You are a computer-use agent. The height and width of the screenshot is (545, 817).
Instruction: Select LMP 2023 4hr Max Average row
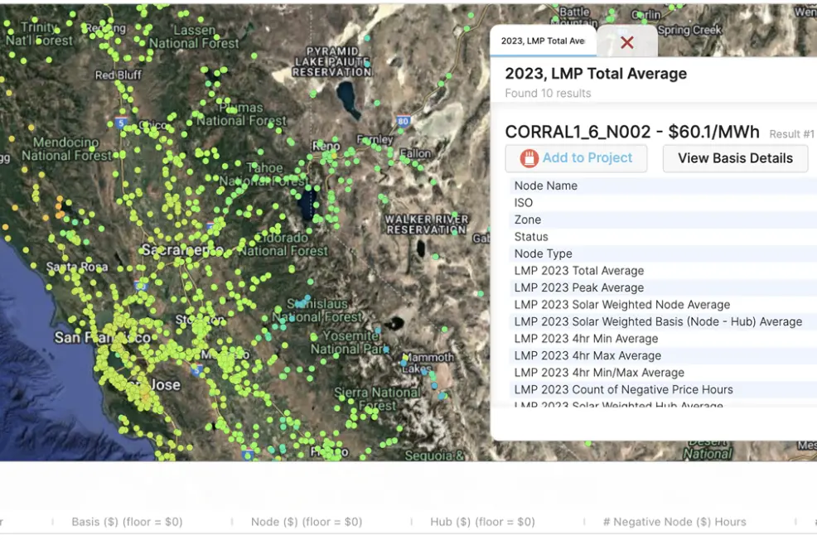[x=663, y=356]
